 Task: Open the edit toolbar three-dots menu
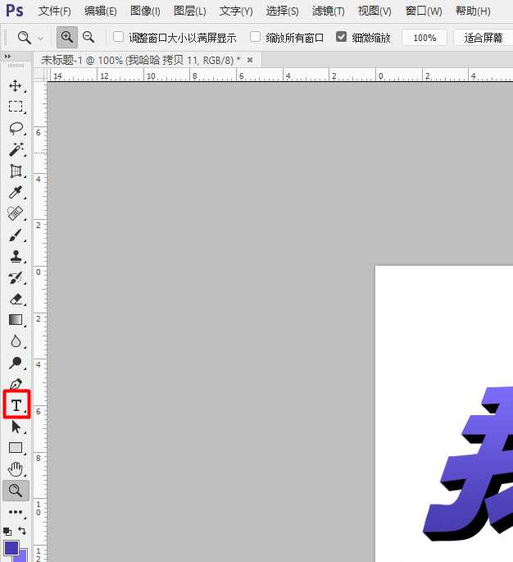tap(16, 512)
